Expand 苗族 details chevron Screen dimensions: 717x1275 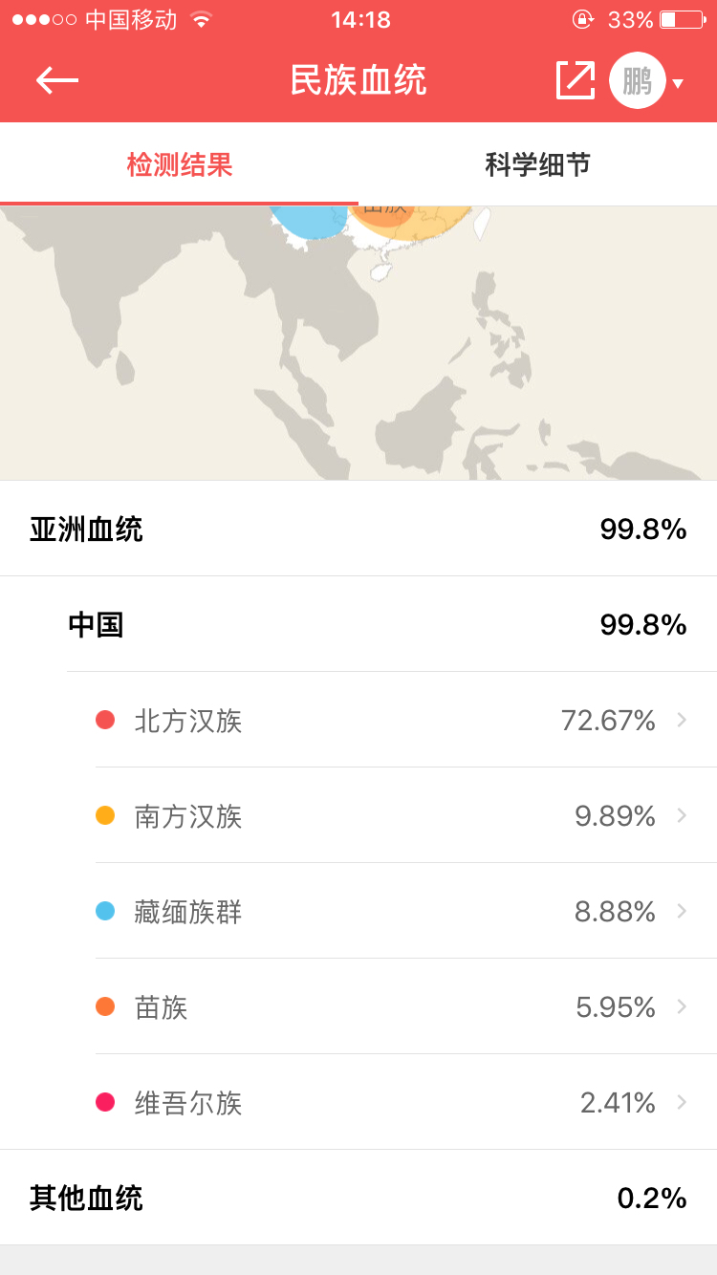[682, 1006]
